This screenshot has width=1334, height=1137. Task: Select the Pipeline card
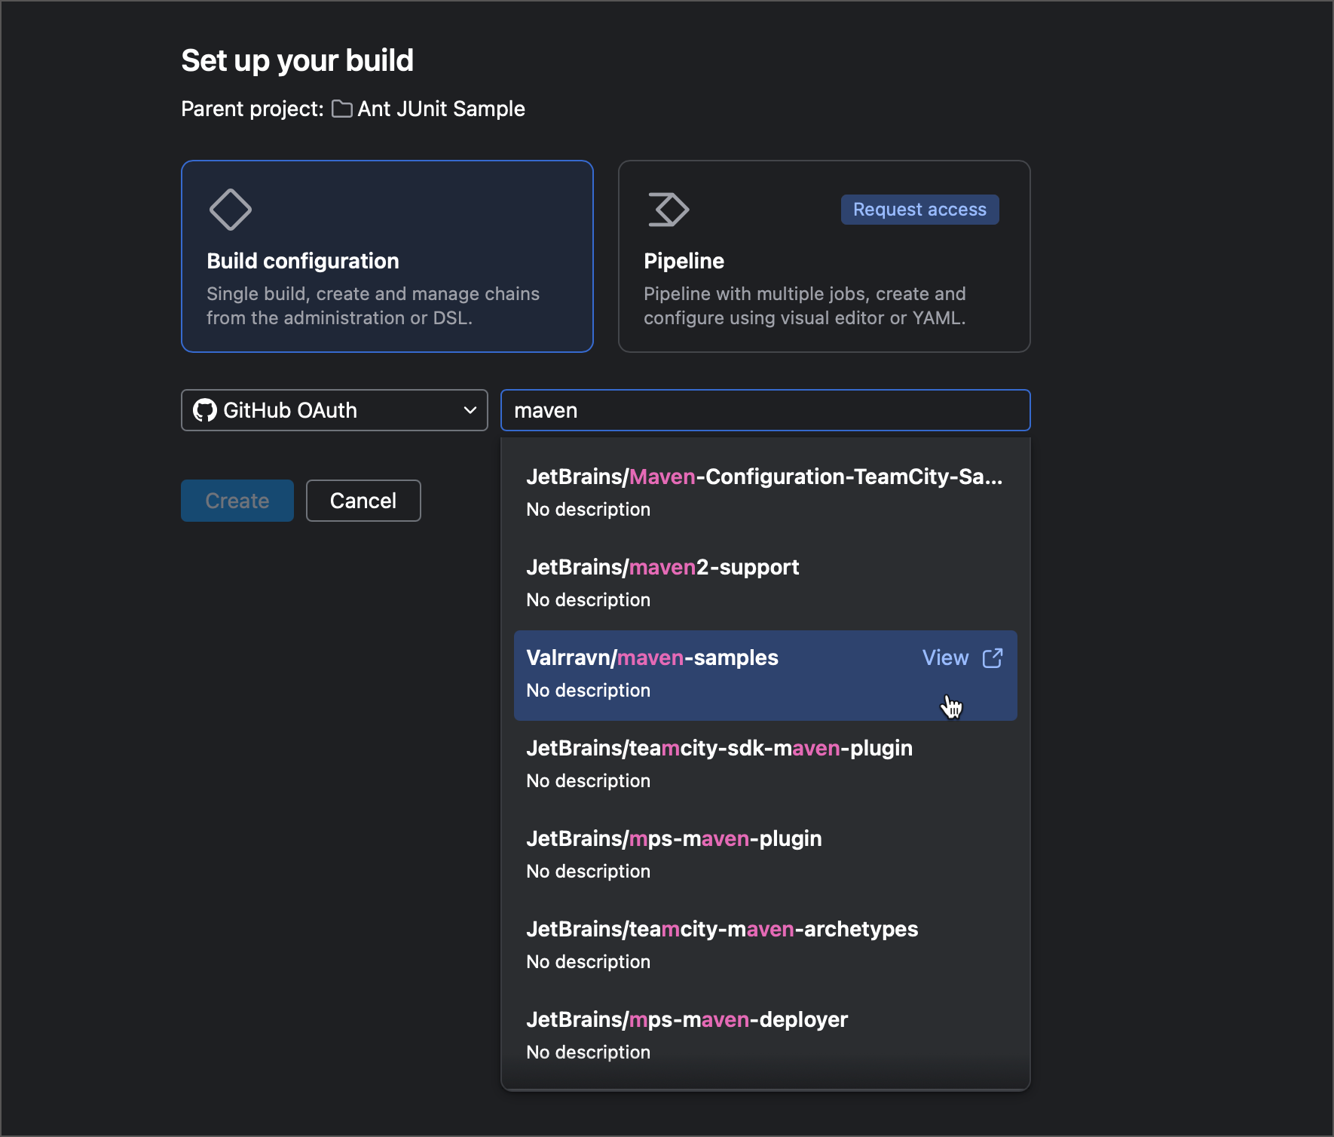[x=825, y=256]
